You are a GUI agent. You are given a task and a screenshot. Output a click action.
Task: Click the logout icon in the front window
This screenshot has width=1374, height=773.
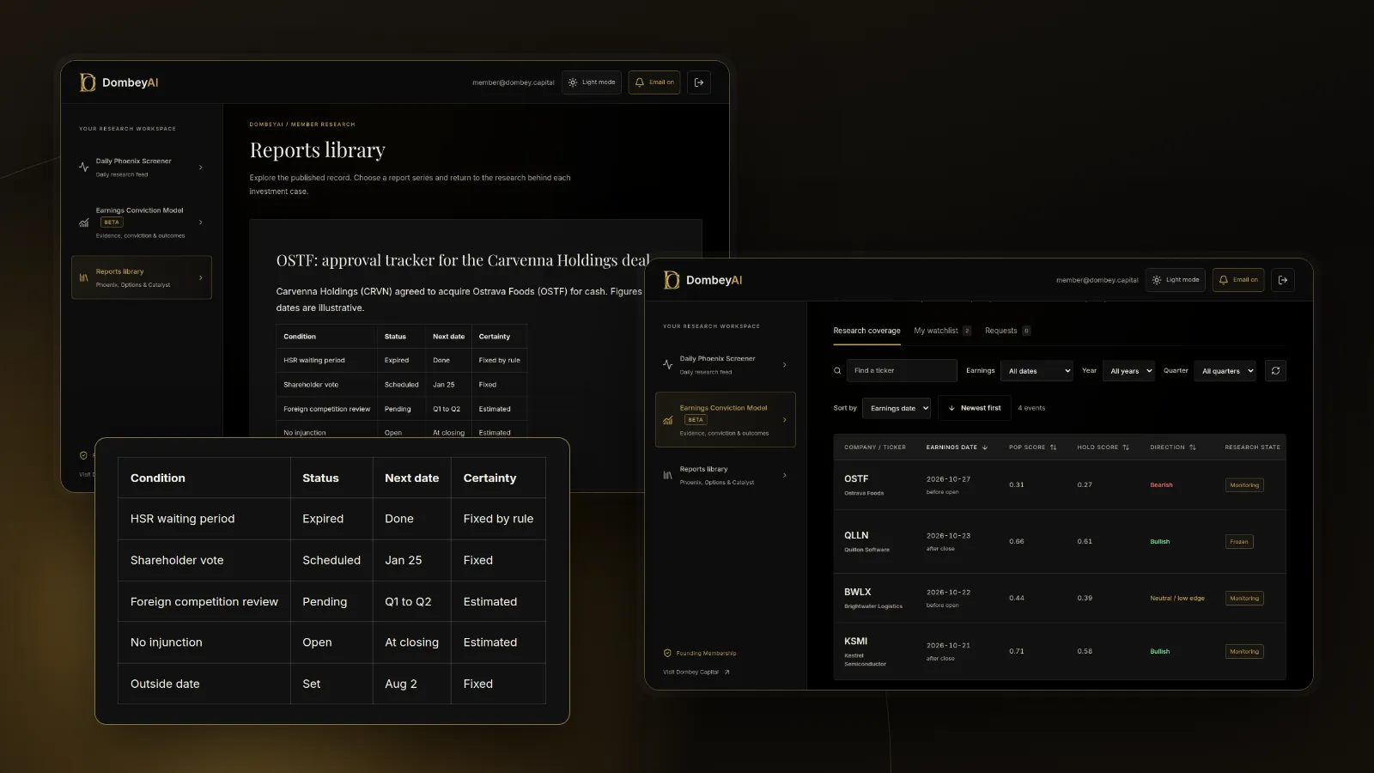(x=1283, y=280)
